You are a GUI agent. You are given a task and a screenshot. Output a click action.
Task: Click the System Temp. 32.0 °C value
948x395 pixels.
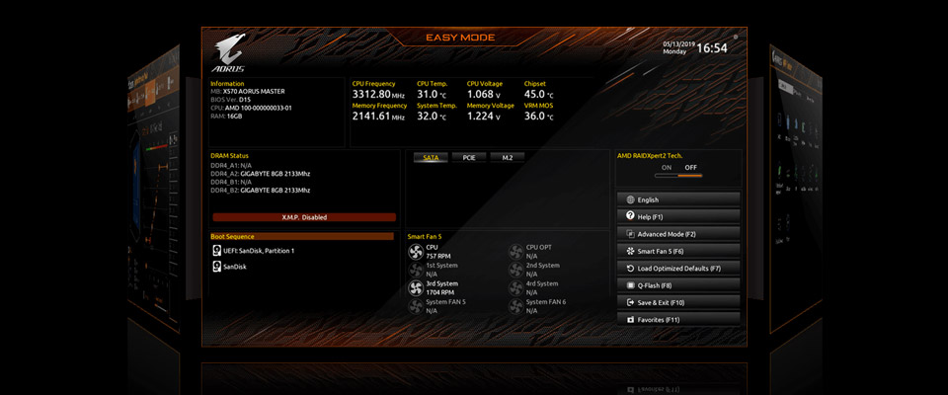(x=432, y=117)
